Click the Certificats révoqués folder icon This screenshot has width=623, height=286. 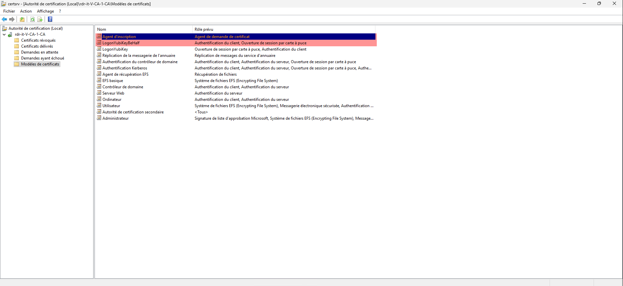tap(17, 40)
